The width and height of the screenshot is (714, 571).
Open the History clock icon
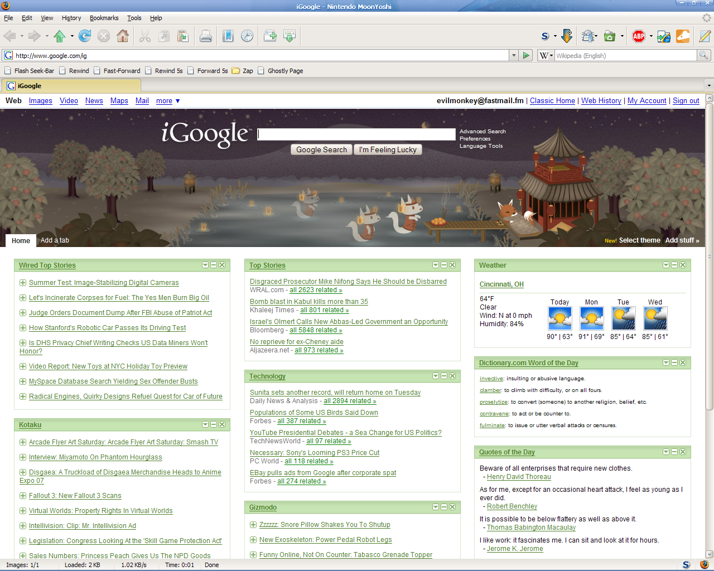247,36
